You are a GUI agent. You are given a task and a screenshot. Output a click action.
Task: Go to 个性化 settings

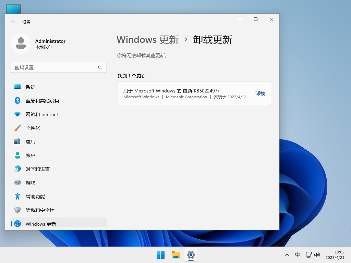coord(32,128)
